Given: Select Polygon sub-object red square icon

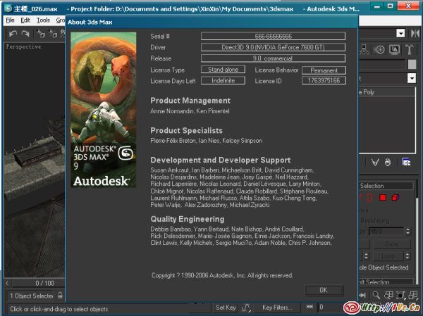Looking at the screenshot, I should [383, 198].
